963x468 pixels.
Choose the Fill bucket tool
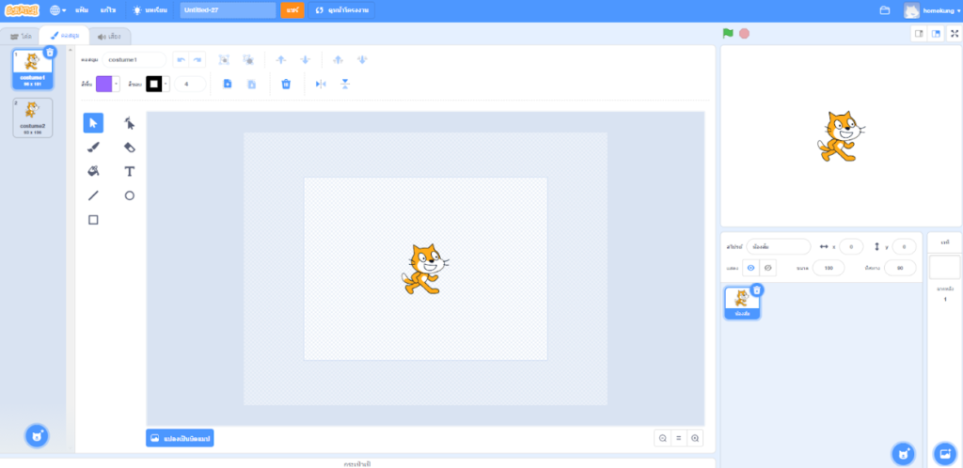point(93,171)
